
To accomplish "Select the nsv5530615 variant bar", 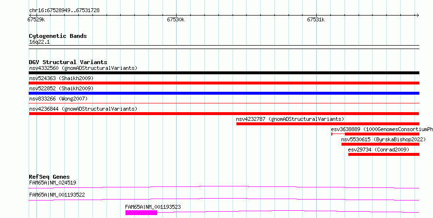I will coord(380,144).
